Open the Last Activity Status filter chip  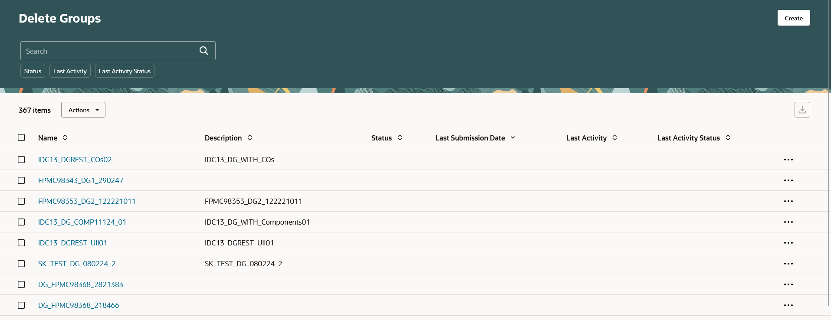[x=125, y=71]
